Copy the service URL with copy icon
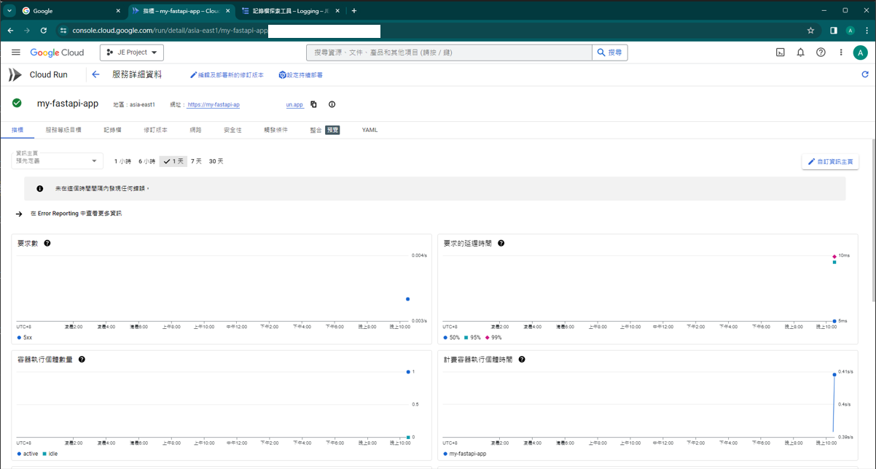 pyautogui.click(x=313, y=104)
